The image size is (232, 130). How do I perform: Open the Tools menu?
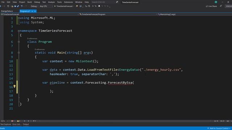coord(59,2)
